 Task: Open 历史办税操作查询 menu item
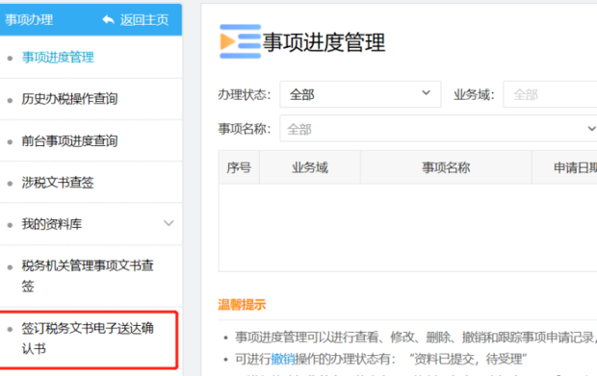69,99
